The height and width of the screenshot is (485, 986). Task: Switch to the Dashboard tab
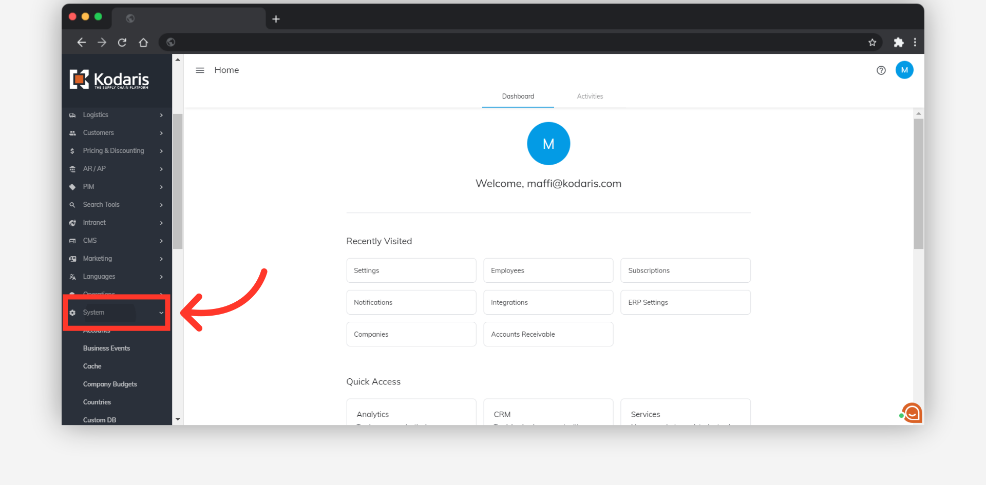518,96
